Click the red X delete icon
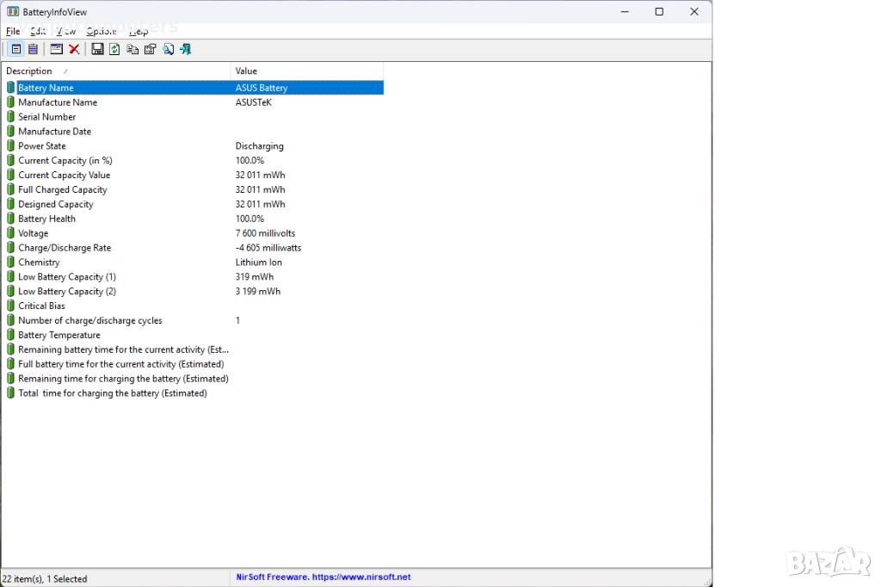The width and height of the screenshot is (881, 587). (74, 49)
